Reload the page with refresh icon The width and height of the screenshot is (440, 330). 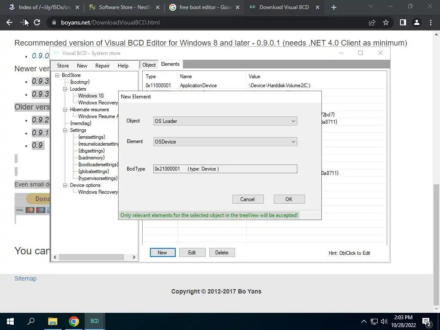point(37,22)
